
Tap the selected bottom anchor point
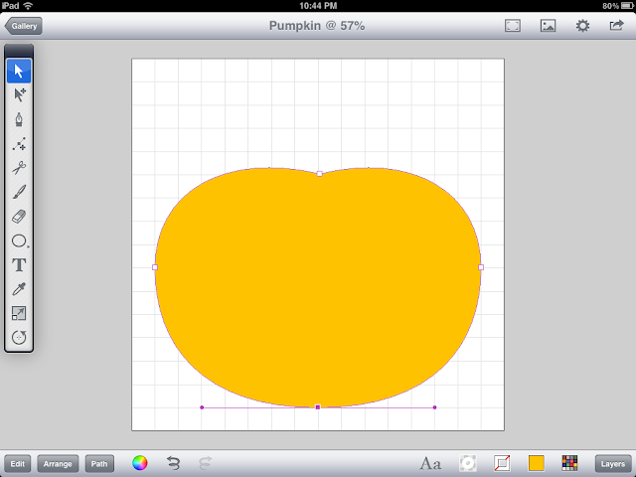click(318, 407)
